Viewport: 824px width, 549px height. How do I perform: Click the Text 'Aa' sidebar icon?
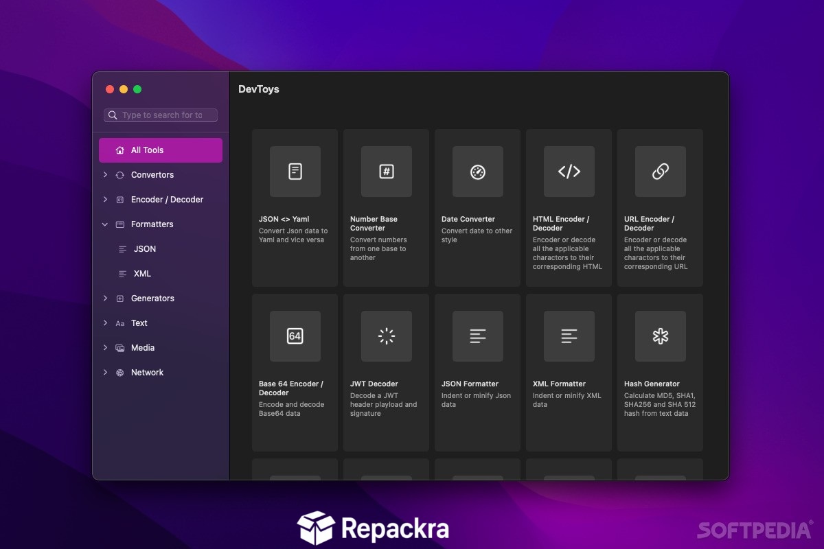(120, 323)
